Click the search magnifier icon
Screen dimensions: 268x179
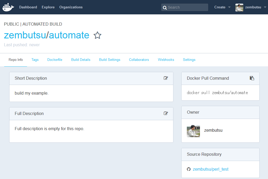point(165,8)
